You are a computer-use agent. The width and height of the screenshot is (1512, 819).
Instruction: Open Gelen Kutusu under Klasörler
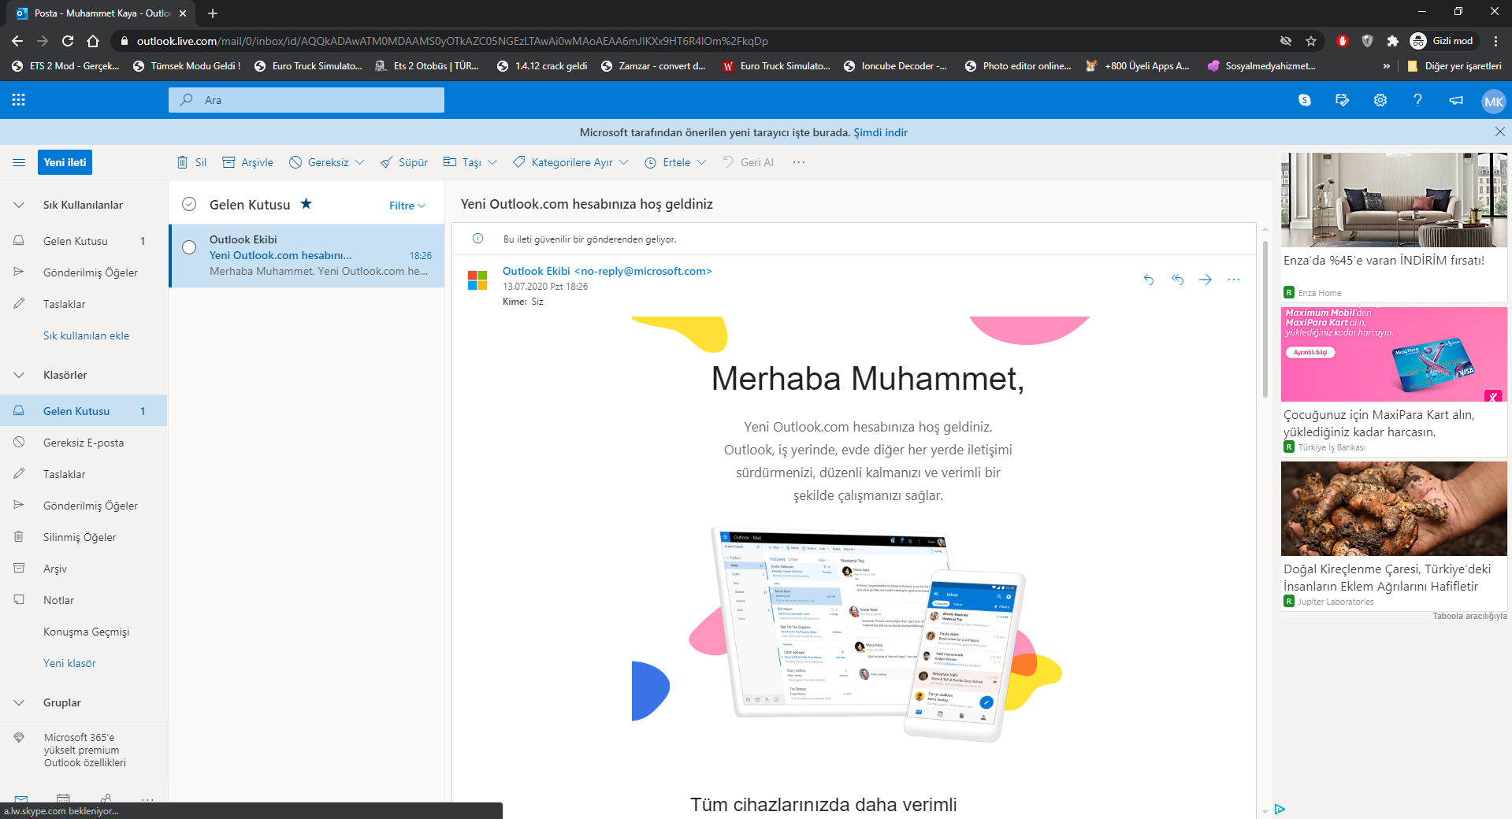pyautogui.click(x=84, y=411)
